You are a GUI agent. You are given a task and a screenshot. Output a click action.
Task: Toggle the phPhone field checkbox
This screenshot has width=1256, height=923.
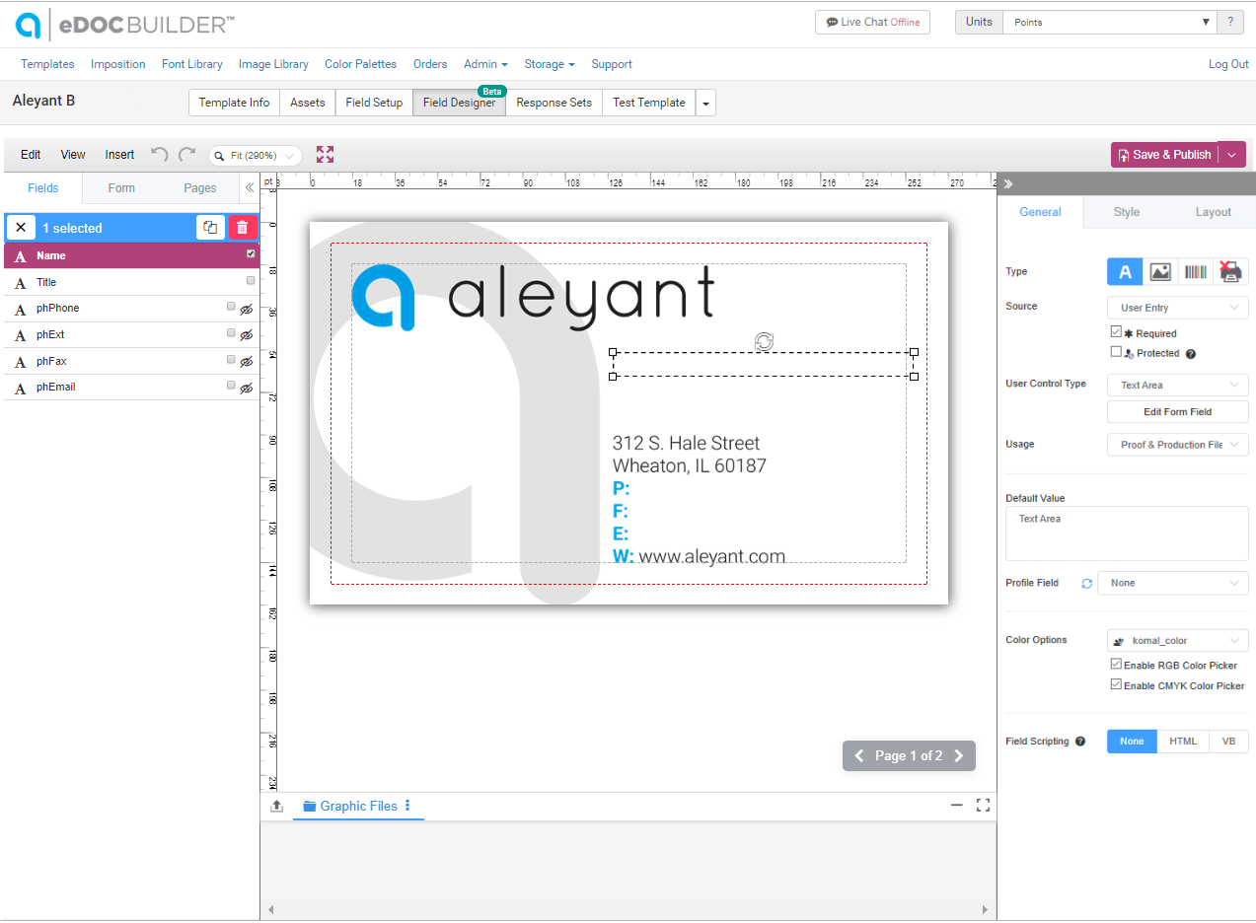pos(231,307)
